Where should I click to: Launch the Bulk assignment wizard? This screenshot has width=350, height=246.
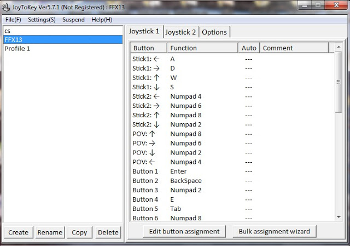[274, 231]
